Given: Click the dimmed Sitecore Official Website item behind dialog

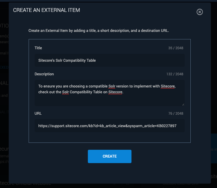Looking at the screenshot, I should (25, 183).
